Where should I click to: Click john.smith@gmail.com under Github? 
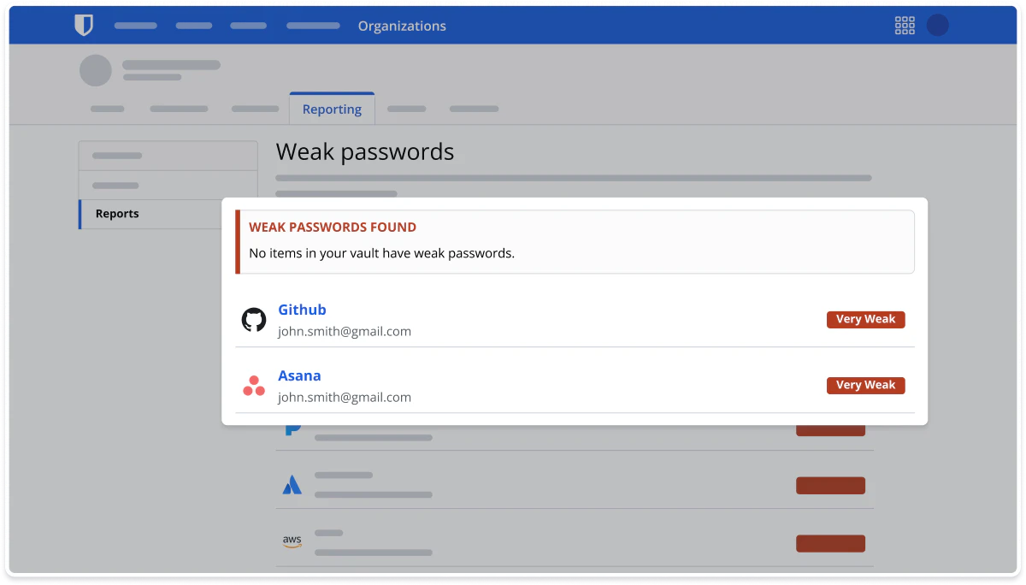pos(344,331)
